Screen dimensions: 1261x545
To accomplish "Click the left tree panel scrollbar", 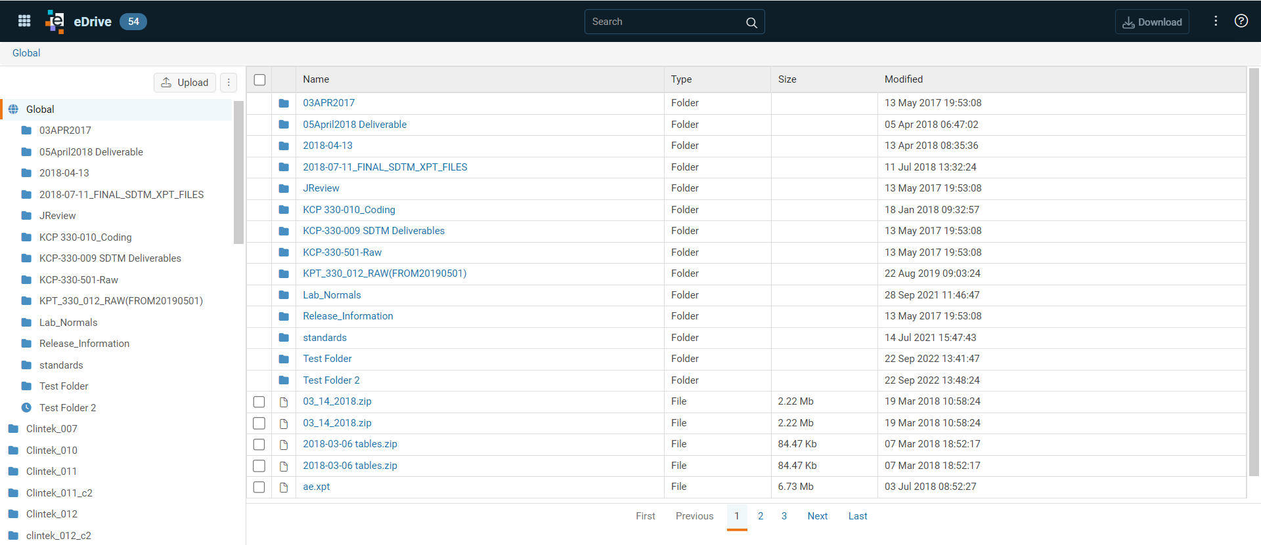I will (238, 172).
